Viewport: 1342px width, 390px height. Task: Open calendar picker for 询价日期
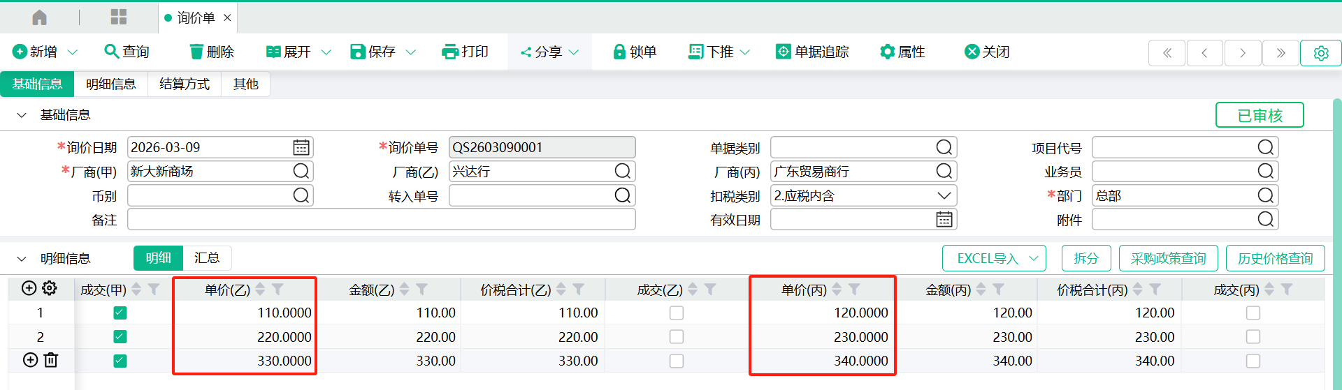301,147
